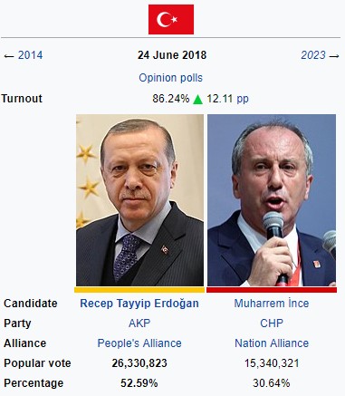Open Muharrem İnce candidate link
The width and height of the screenshot is (345, 396).
point(272,304)
